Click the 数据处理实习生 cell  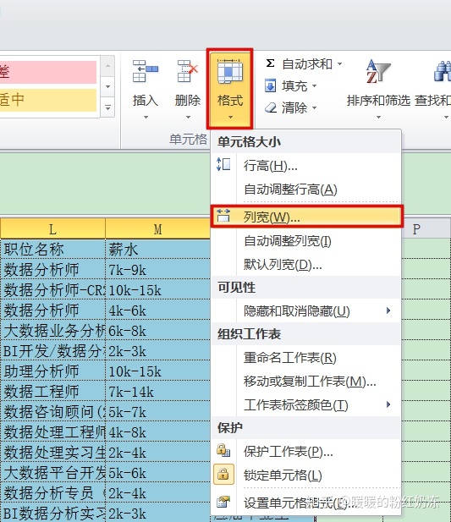click(52, 452)
